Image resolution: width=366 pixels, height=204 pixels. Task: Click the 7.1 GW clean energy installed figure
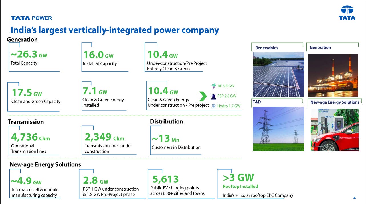coord(95,91)
